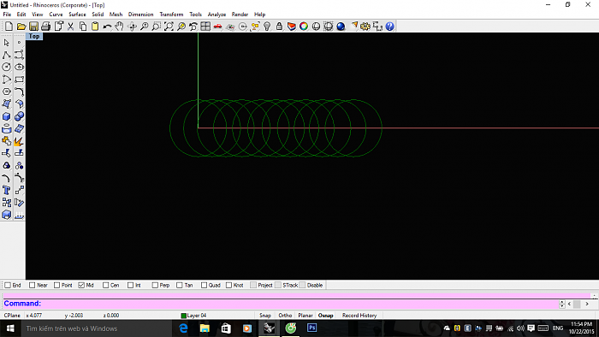Tick the Disable osnap checkbox
The width and height of the screenshot is (599, 337).
click(x=303, y=285)
